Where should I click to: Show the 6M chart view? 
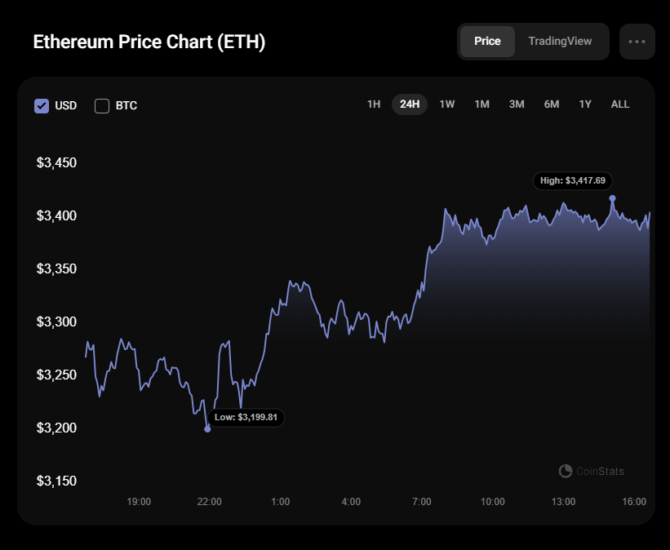coord(551,104)
